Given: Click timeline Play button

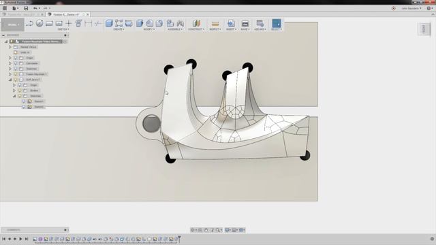Looking at the screenshot, I should click(x=20, y=239).
